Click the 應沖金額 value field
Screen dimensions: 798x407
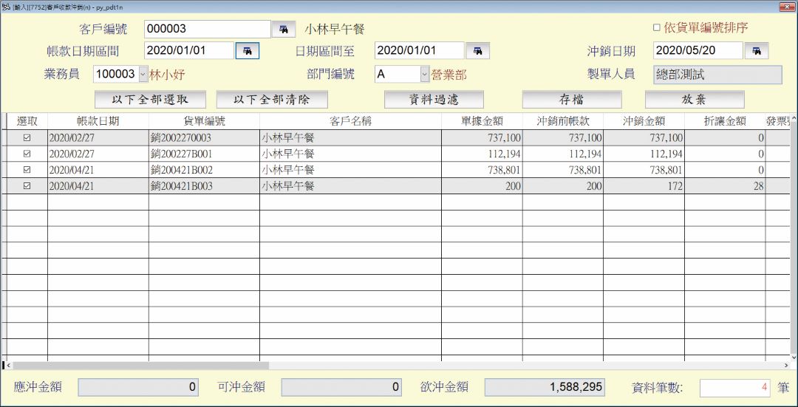tap(138, 388)
